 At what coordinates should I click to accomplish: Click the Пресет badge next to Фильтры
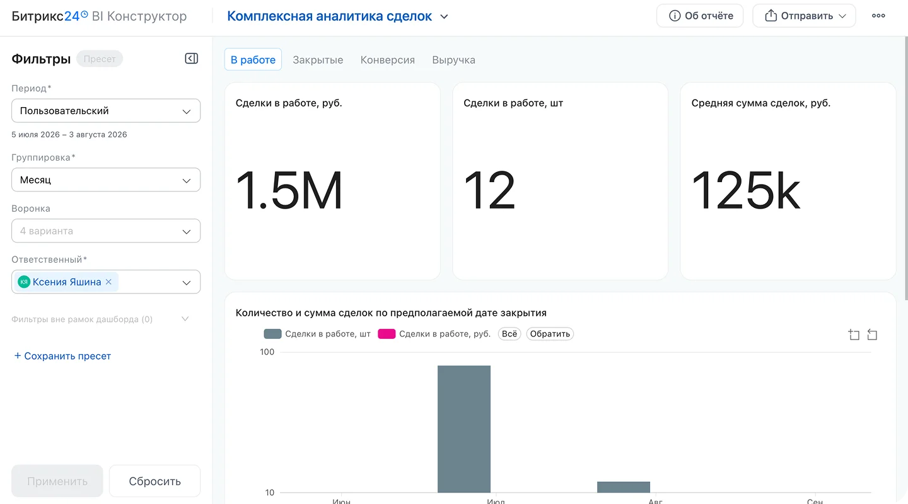[100, 59]
